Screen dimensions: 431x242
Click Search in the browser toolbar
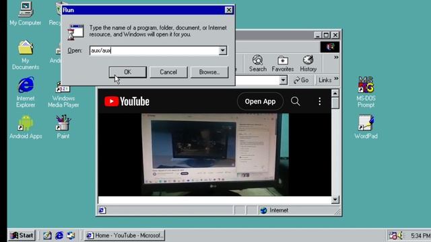[257, 63]
